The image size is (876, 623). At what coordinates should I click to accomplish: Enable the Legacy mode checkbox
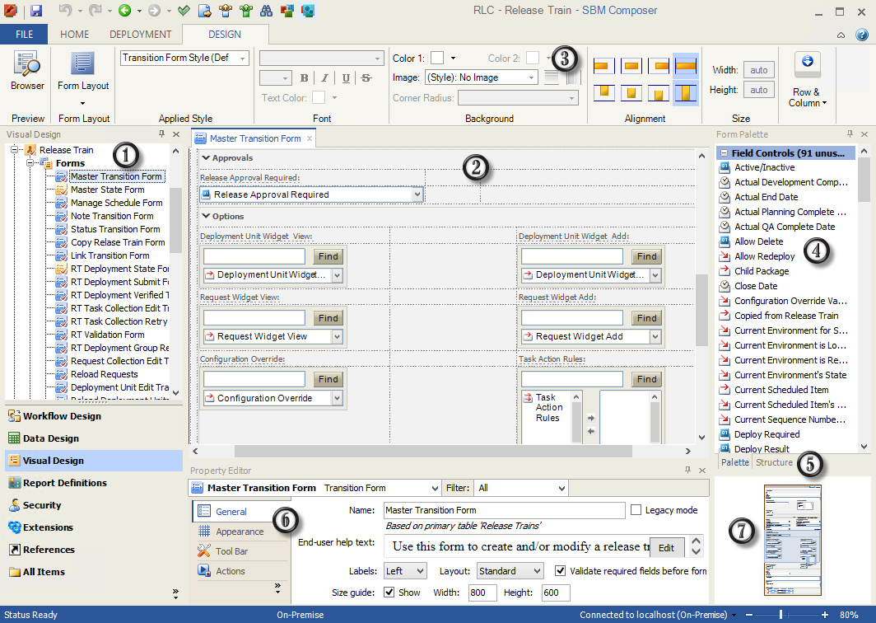tap(636, 510)
